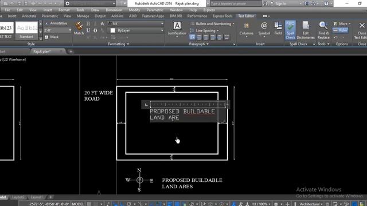Toggle Bold formatting in the ribbon
The width and height of the screenshot is (367, 206).
click(x=88, y=23)
